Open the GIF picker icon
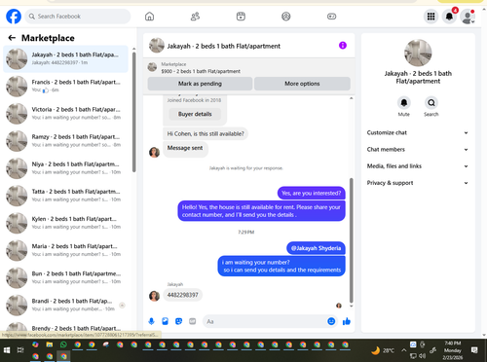The height and width of the screenshot is (362, 487). click(193, 321)
